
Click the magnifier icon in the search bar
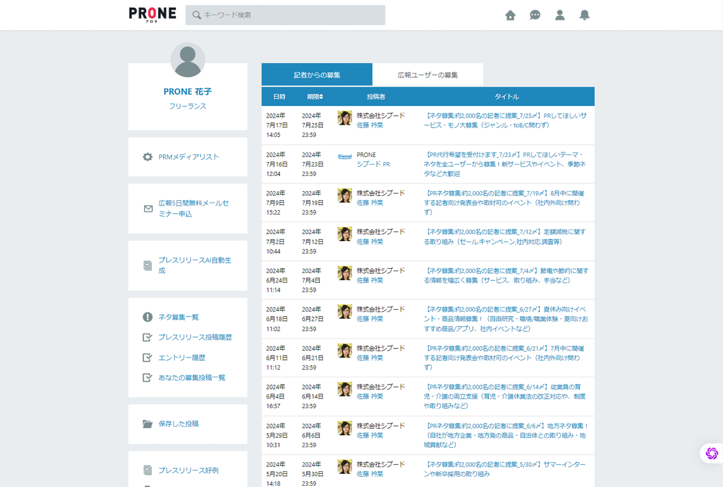[x=196, y=14]
